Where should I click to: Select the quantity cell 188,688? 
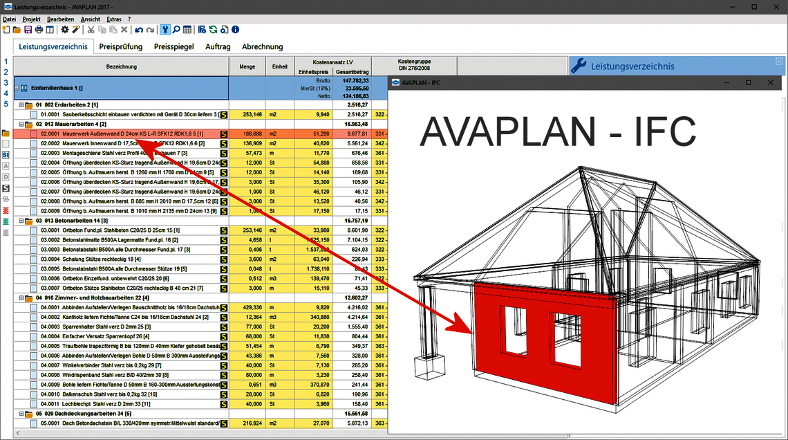pyautogui.click(x=247, y=134)
